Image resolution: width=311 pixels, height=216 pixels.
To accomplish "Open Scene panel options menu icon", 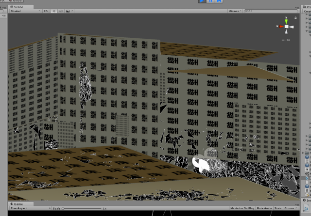I will pos(297,8).
